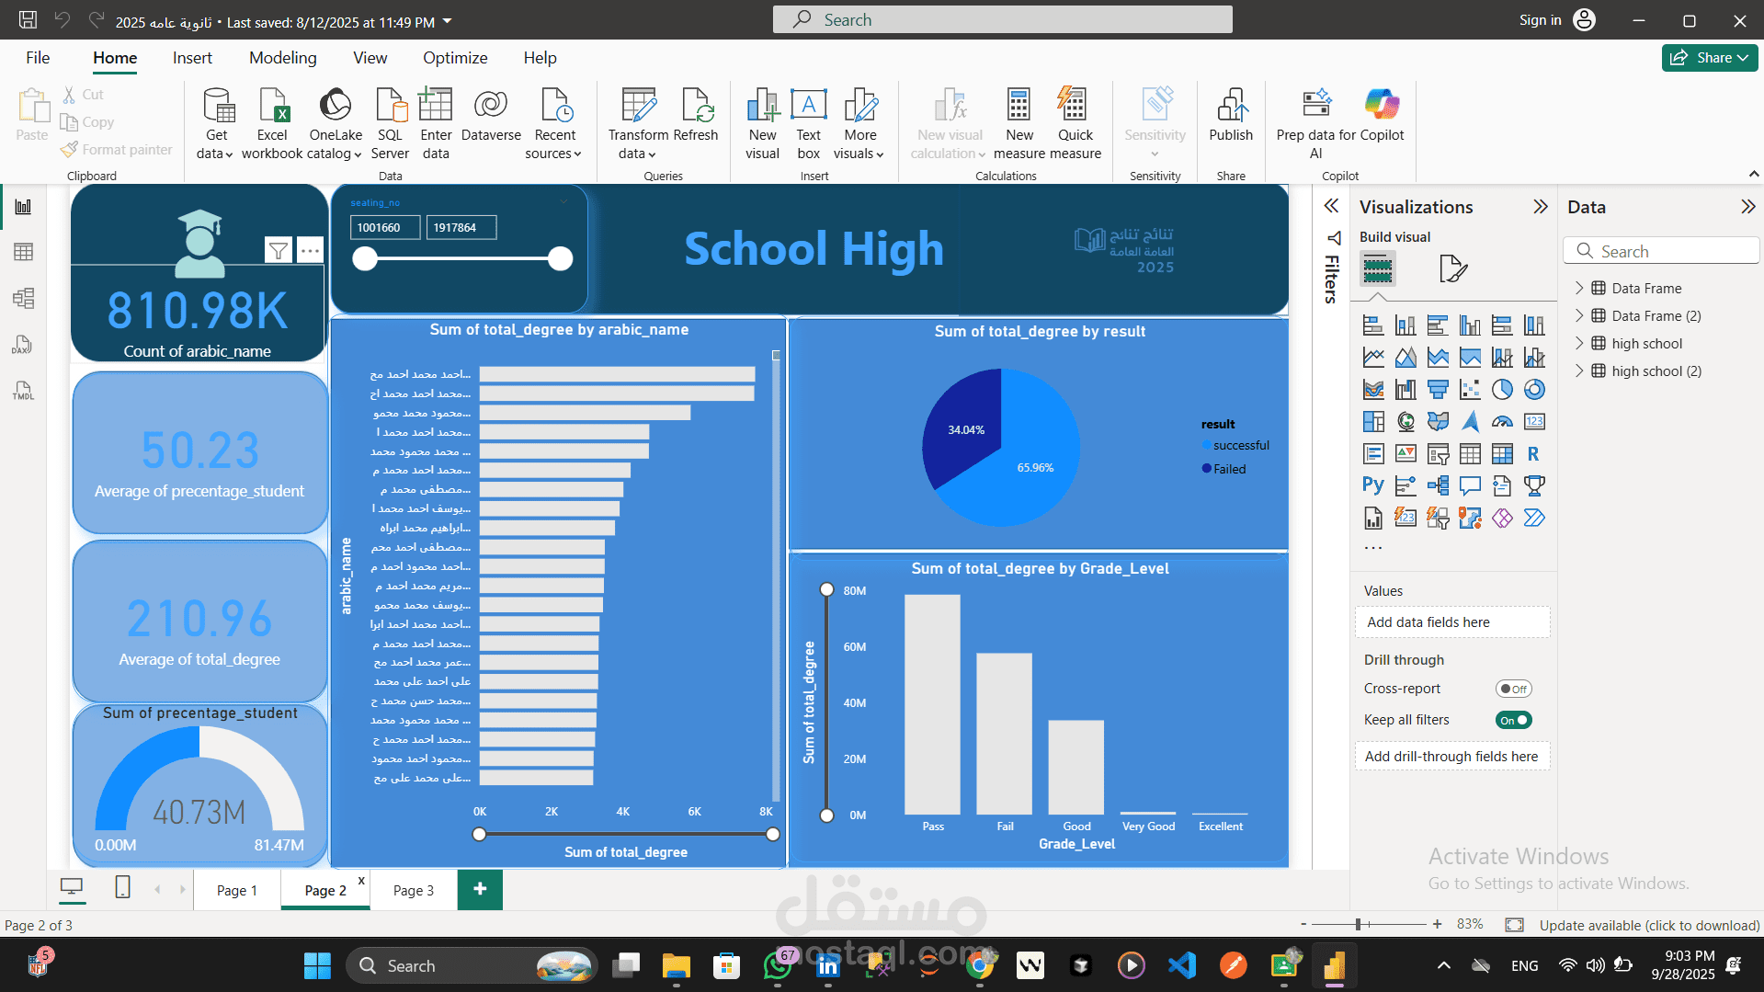
Task: Switch to Page 3 tab
Action: pyautogui.click(x=414, y=890)
